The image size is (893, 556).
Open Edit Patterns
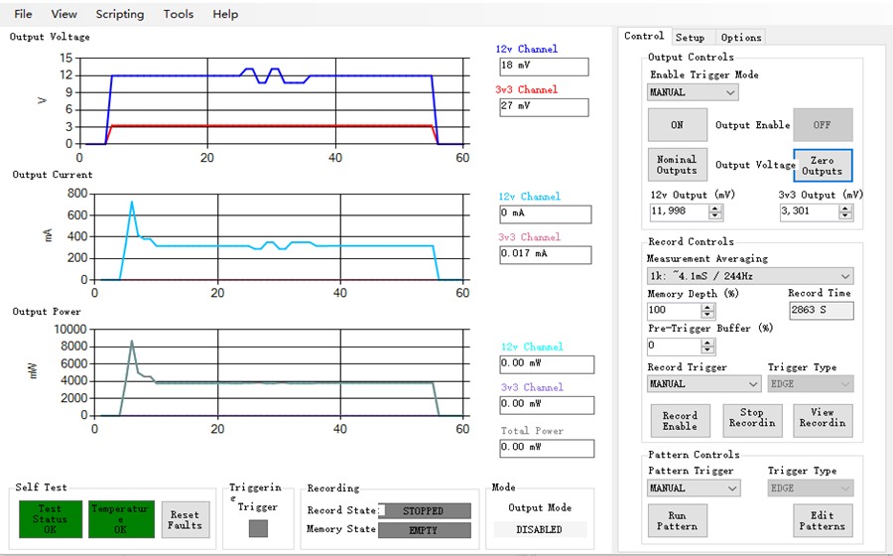(x=822, y=520)
